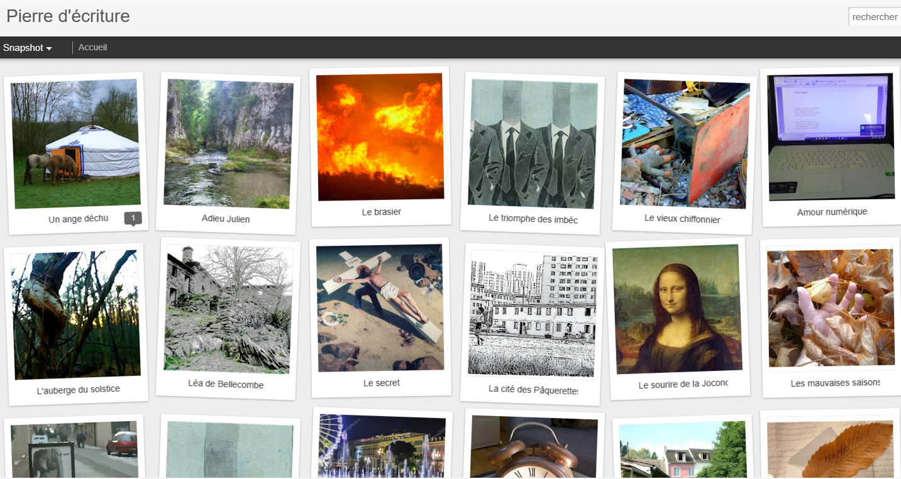
Task: Open the Le secret post image
Action: pos(380,307)
